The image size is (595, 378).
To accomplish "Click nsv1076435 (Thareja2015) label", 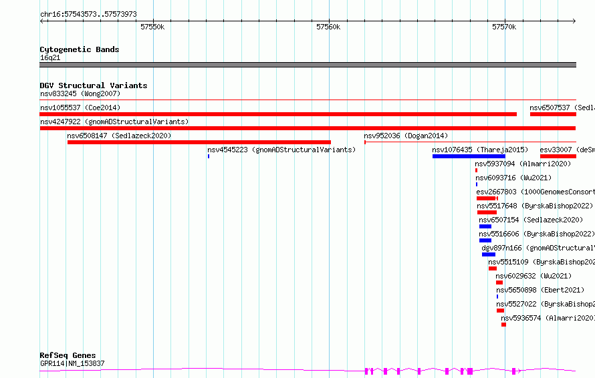I will [x=480, y=150].
